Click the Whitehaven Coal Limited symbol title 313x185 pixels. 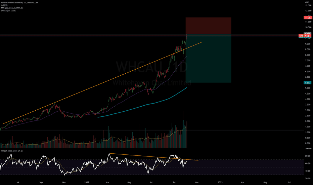pos(19,3)
